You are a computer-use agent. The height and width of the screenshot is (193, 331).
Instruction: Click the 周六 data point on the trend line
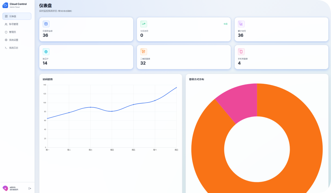tap(155, 100)
